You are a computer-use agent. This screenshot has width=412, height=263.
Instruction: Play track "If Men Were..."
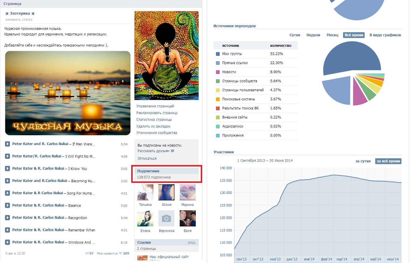click(8, 144)
